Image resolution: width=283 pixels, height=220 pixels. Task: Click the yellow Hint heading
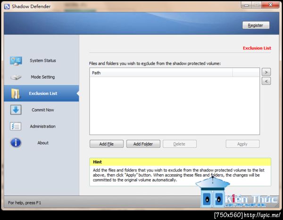[x=98, y=162]
